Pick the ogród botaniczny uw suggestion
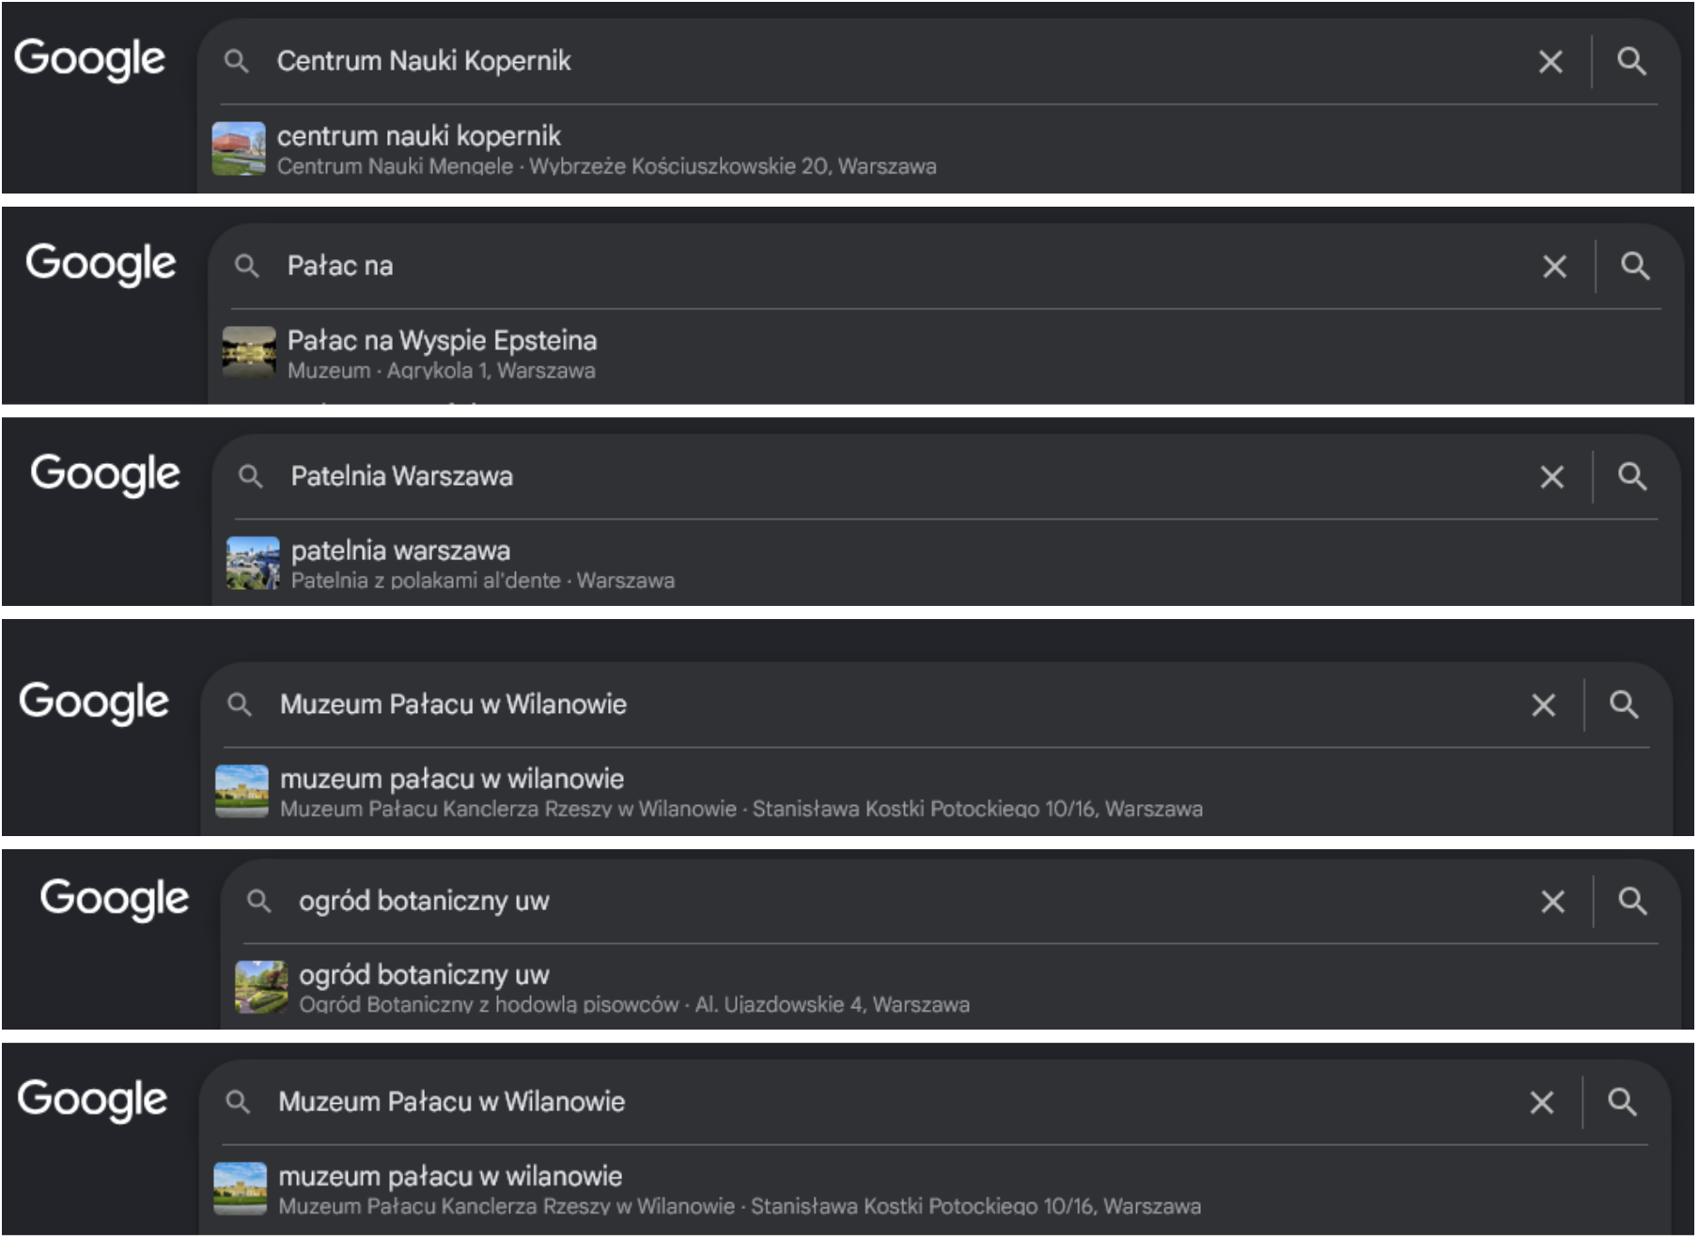This screenshot has width=1699, height=1240. tap(951, 988)
